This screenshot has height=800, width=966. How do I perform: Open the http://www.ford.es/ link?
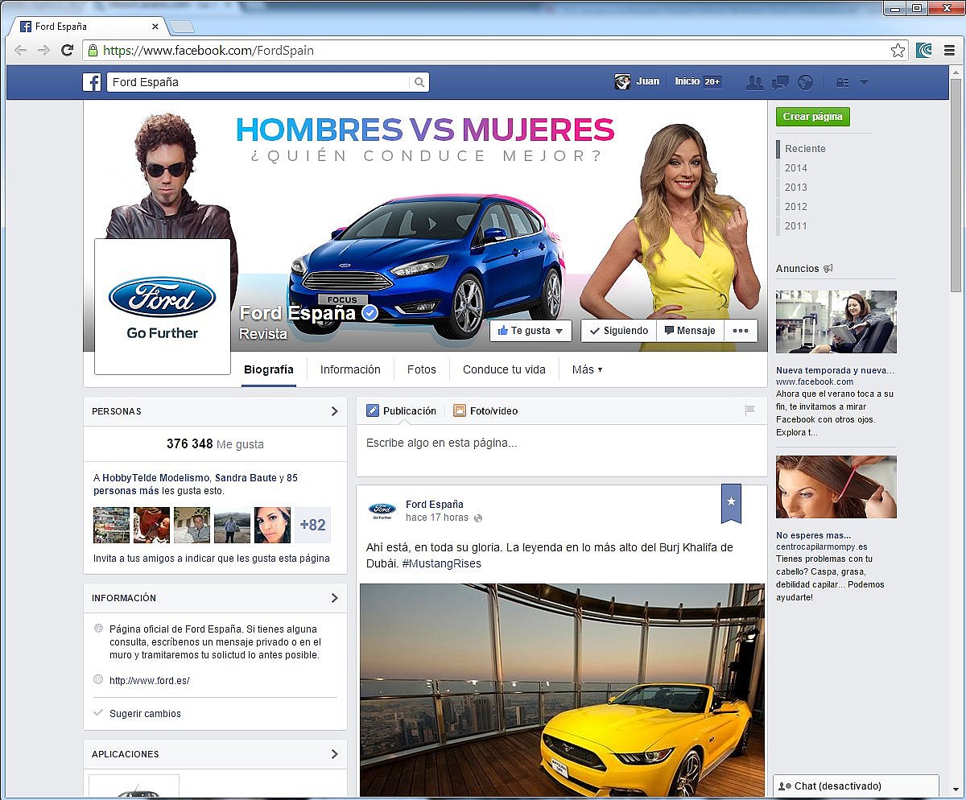[x=150, y=681]
